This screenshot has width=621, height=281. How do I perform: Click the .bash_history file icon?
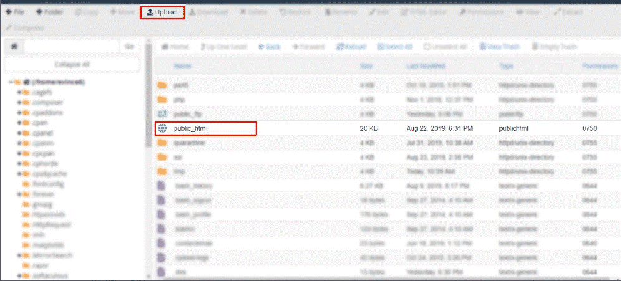pos(163,186)
